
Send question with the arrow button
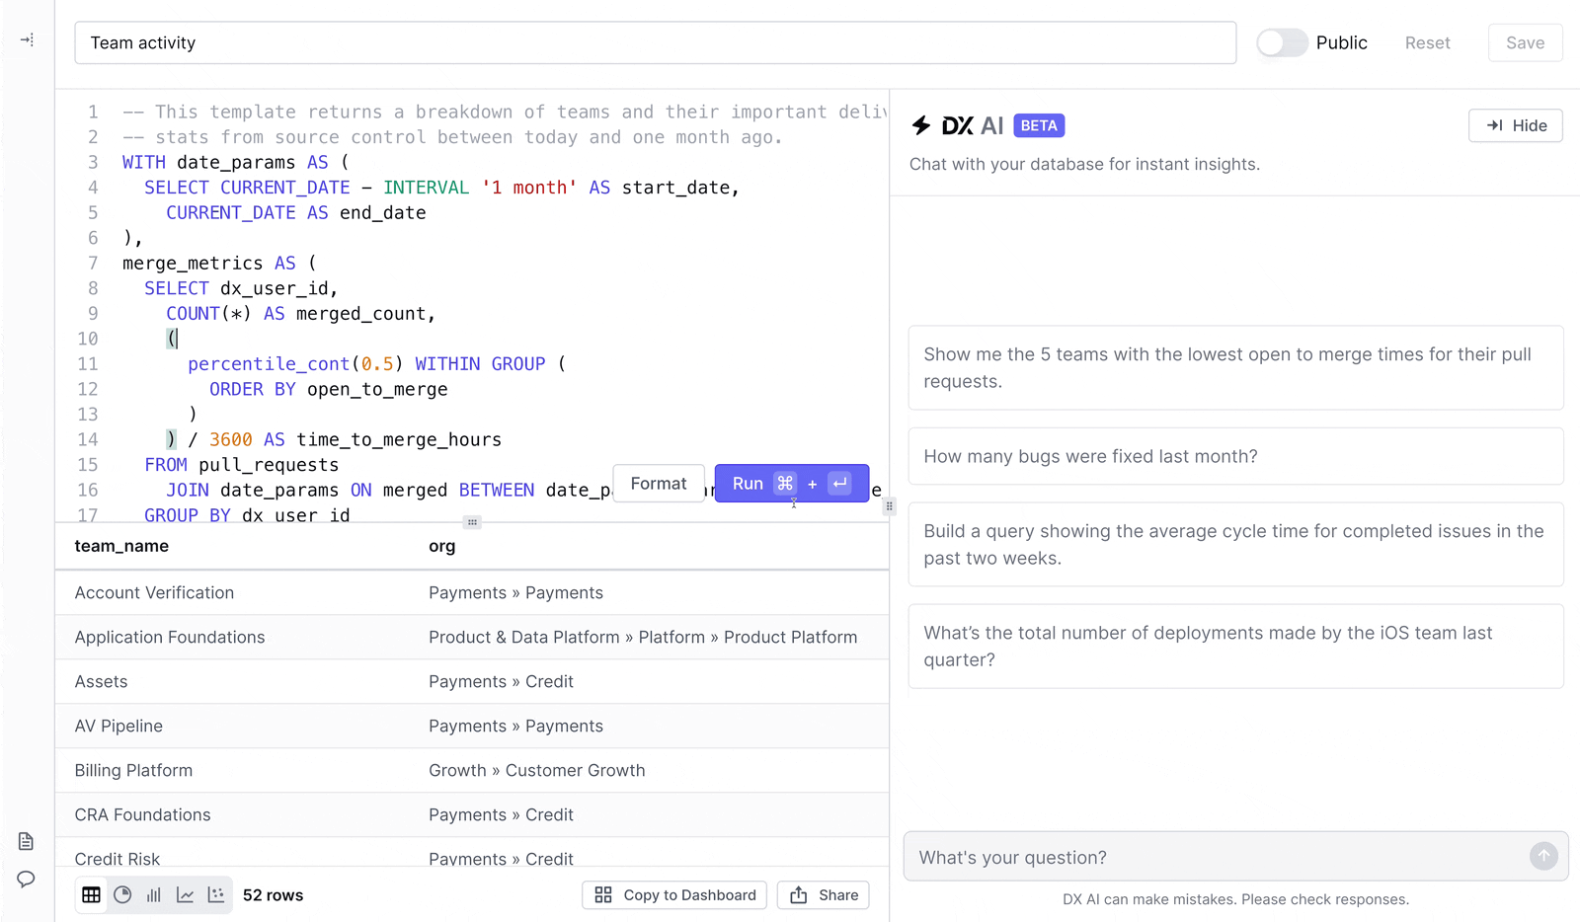point(1543,856)
